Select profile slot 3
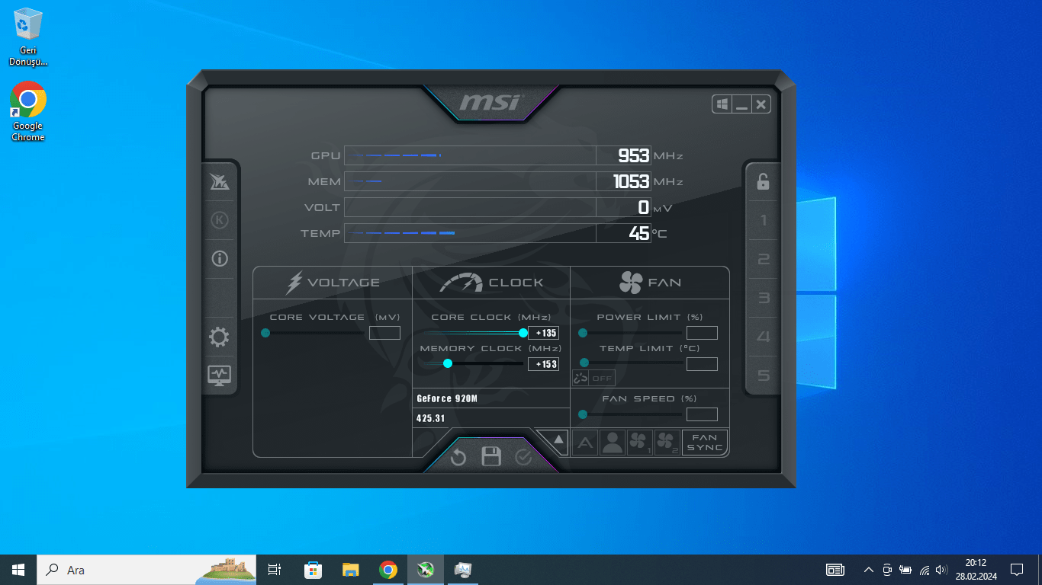The width and height of the screenshot is (1042, 585). pyautogui.click(x=763, y=299)
